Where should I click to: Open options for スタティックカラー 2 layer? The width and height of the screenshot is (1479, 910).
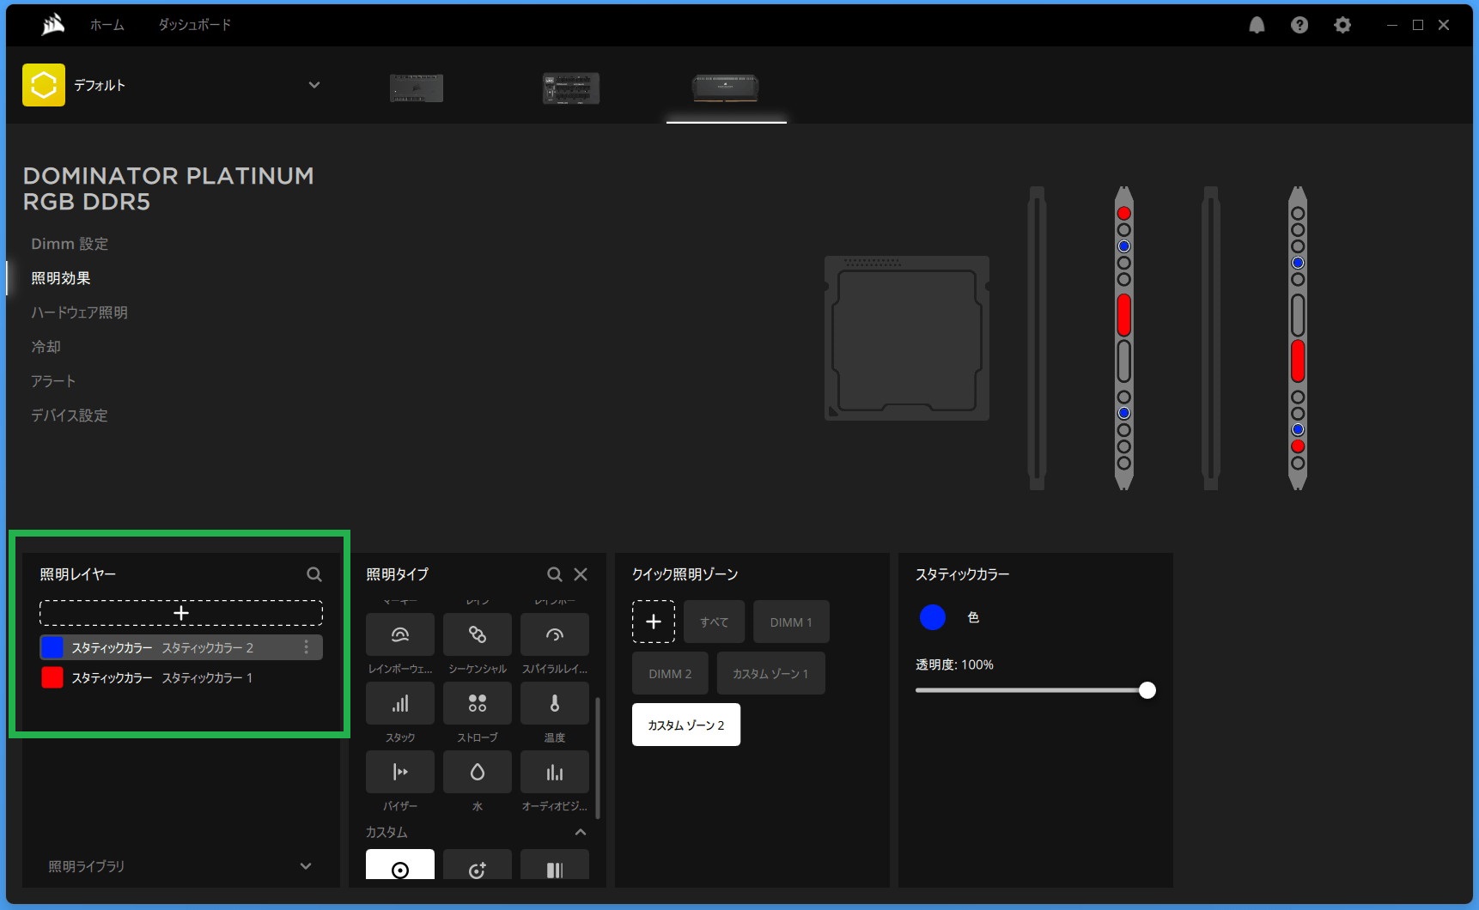click(x=307, y=647)
